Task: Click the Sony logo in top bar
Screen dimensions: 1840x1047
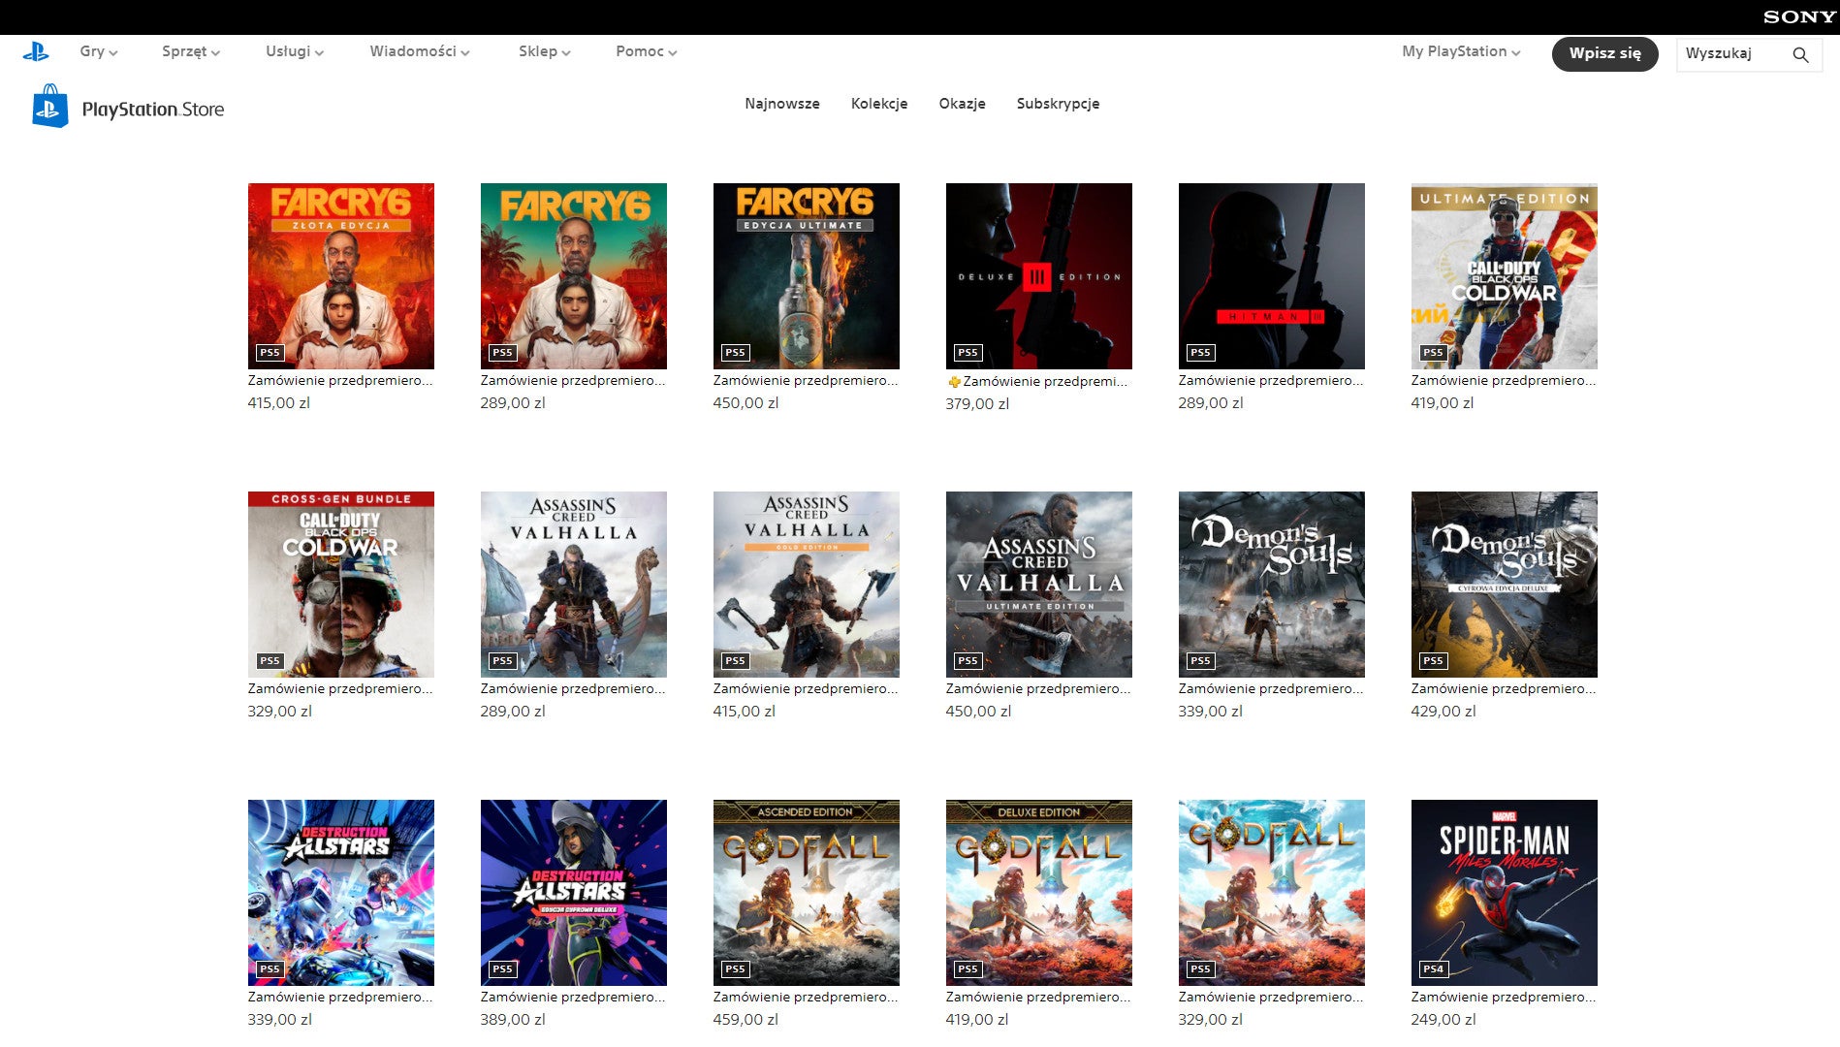Action: tap(1798, 16)
